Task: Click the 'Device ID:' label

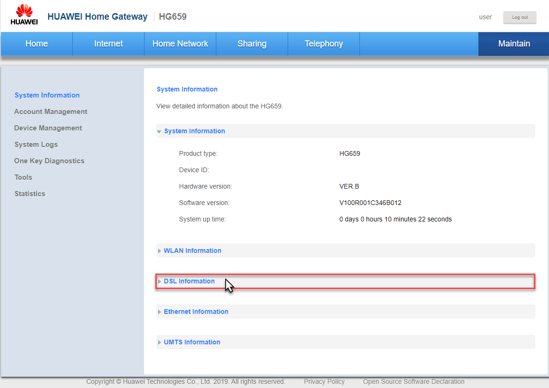Action: [194, 170]
